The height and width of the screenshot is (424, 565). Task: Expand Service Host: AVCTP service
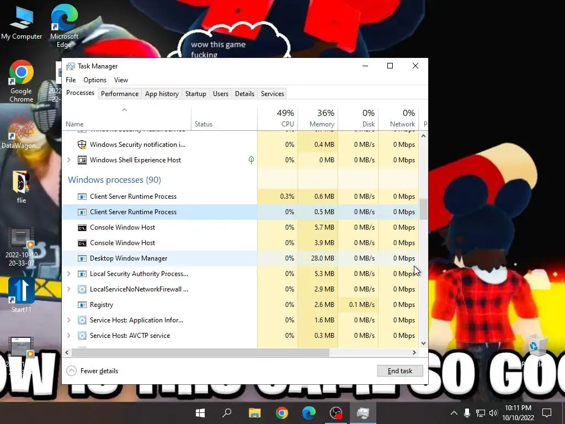[69, 336]
